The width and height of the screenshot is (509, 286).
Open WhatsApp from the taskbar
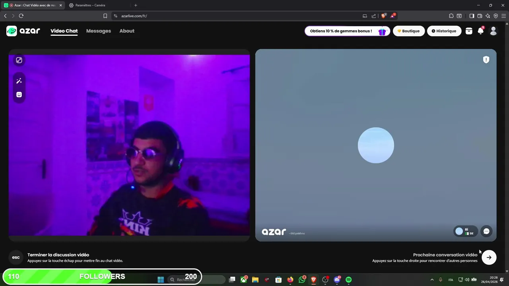click(x=302, y=280)
